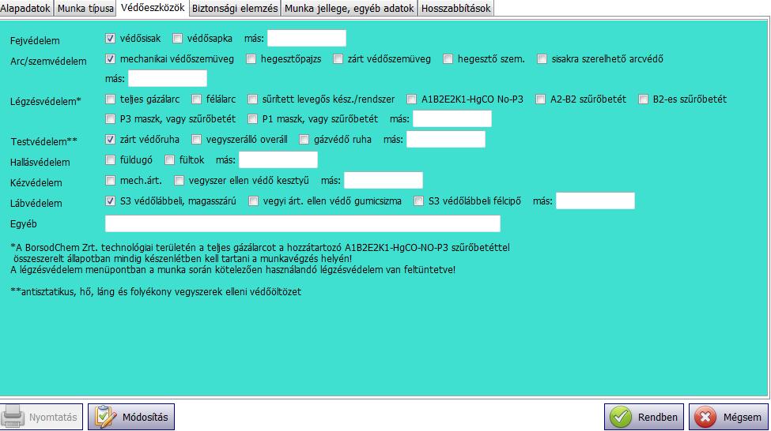Enable sisakra szerelhető arcvédő

[542, 59]
